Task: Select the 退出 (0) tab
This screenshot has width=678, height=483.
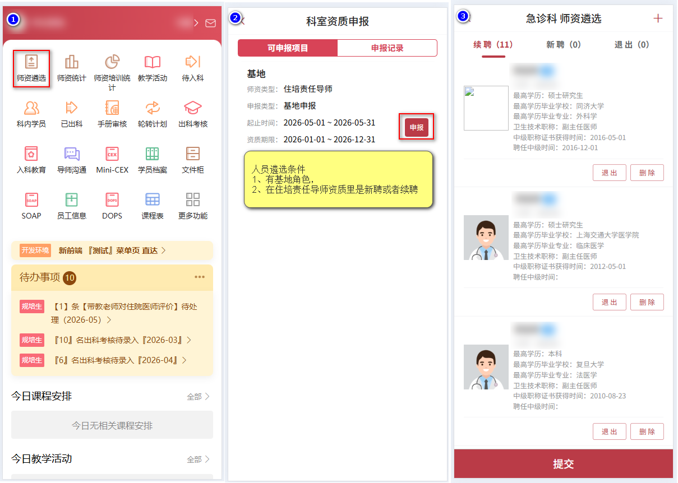Action: coord(632,45)
